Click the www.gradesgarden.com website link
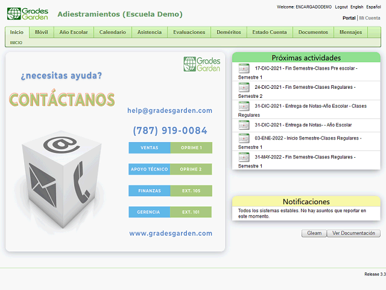 171,233
